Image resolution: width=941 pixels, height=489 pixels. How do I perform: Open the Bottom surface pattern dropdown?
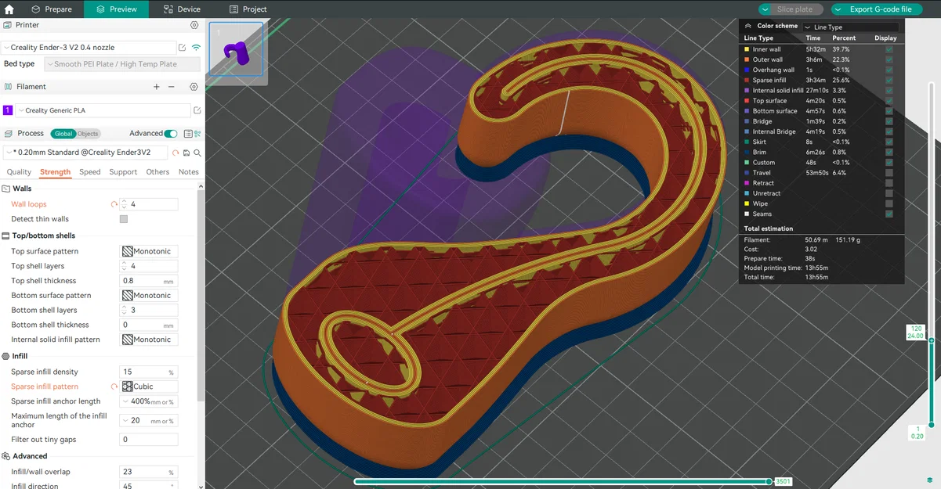(149, 296)
